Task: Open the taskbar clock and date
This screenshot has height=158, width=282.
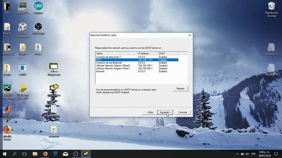Action: point(265,154)
